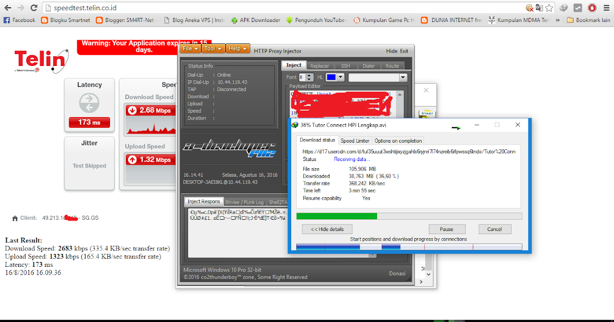The width and height of the screenshot is (614, 322).
Task: Open the HL color dropdown arrow
Action: [x=341, y=77]
